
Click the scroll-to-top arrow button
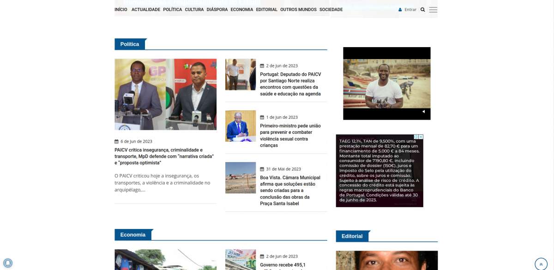pyautogui.click(x=541, y=264)
